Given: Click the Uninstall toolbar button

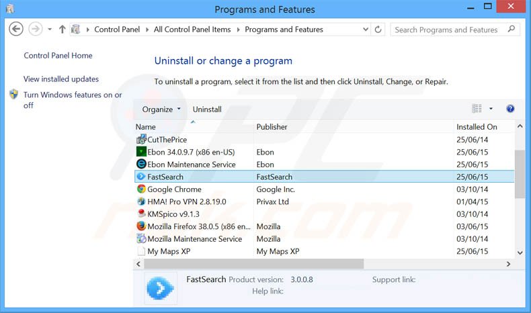Looking at the screenshot, I should [207, 109].
